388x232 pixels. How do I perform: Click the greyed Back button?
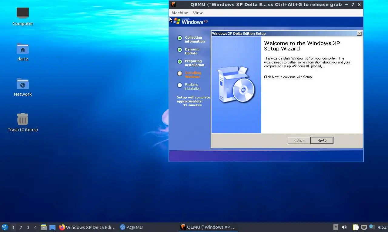[299, 140]
